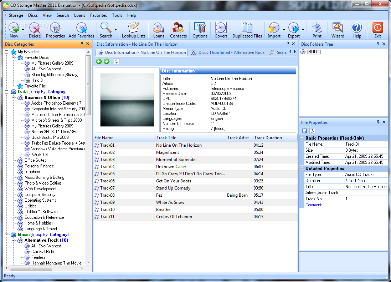391x282 pixels.
Task: Open the Tools menu
Action: click(x=117, y=15)
